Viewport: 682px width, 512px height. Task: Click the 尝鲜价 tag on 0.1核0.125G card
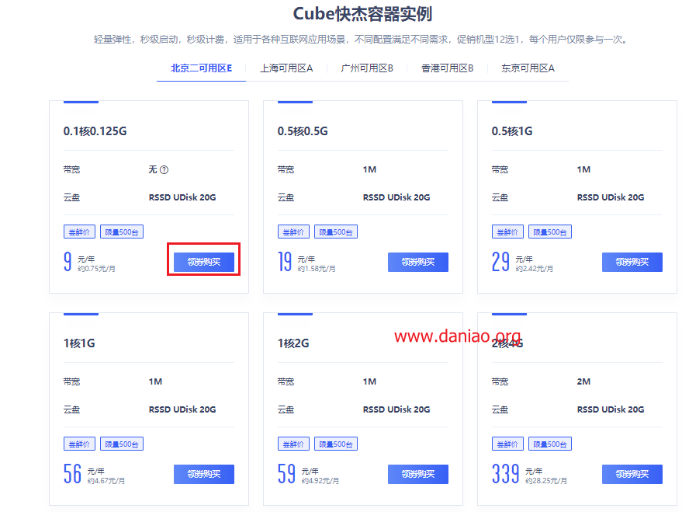pos(77,232)
